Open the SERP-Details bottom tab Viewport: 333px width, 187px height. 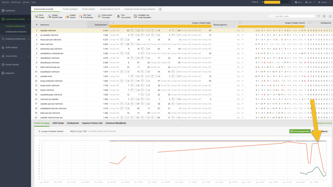(x=58, y=123)
